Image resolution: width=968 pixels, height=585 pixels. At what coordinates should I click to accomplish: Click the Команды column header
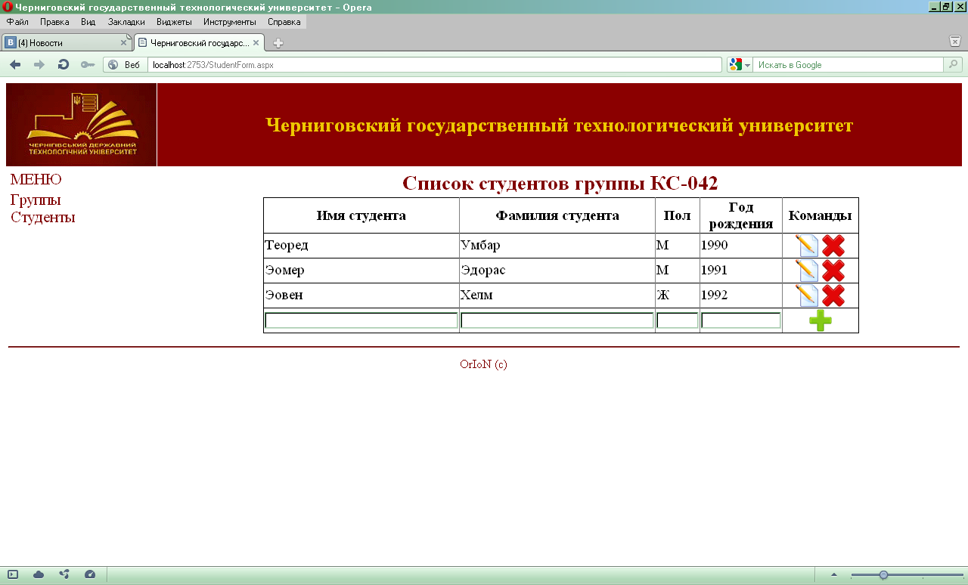tap(821, 215)
